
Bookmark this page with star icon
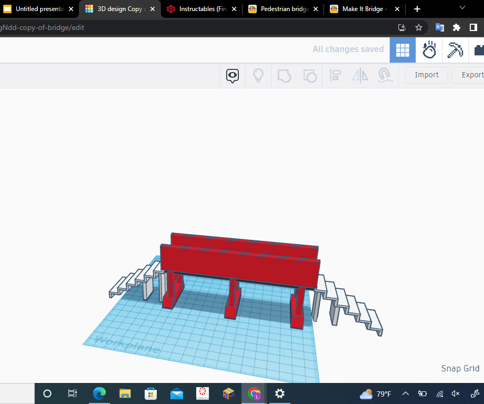coord(419,27)
